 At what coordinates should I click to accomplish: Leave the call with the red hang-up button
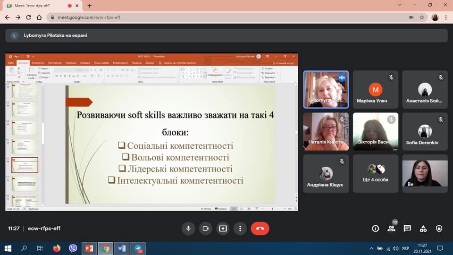(260, 229)
